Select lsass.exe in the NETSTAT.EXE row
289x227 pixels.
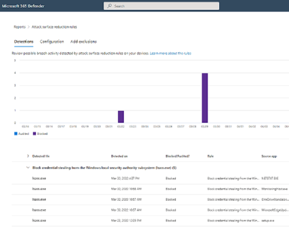point(39,178)
